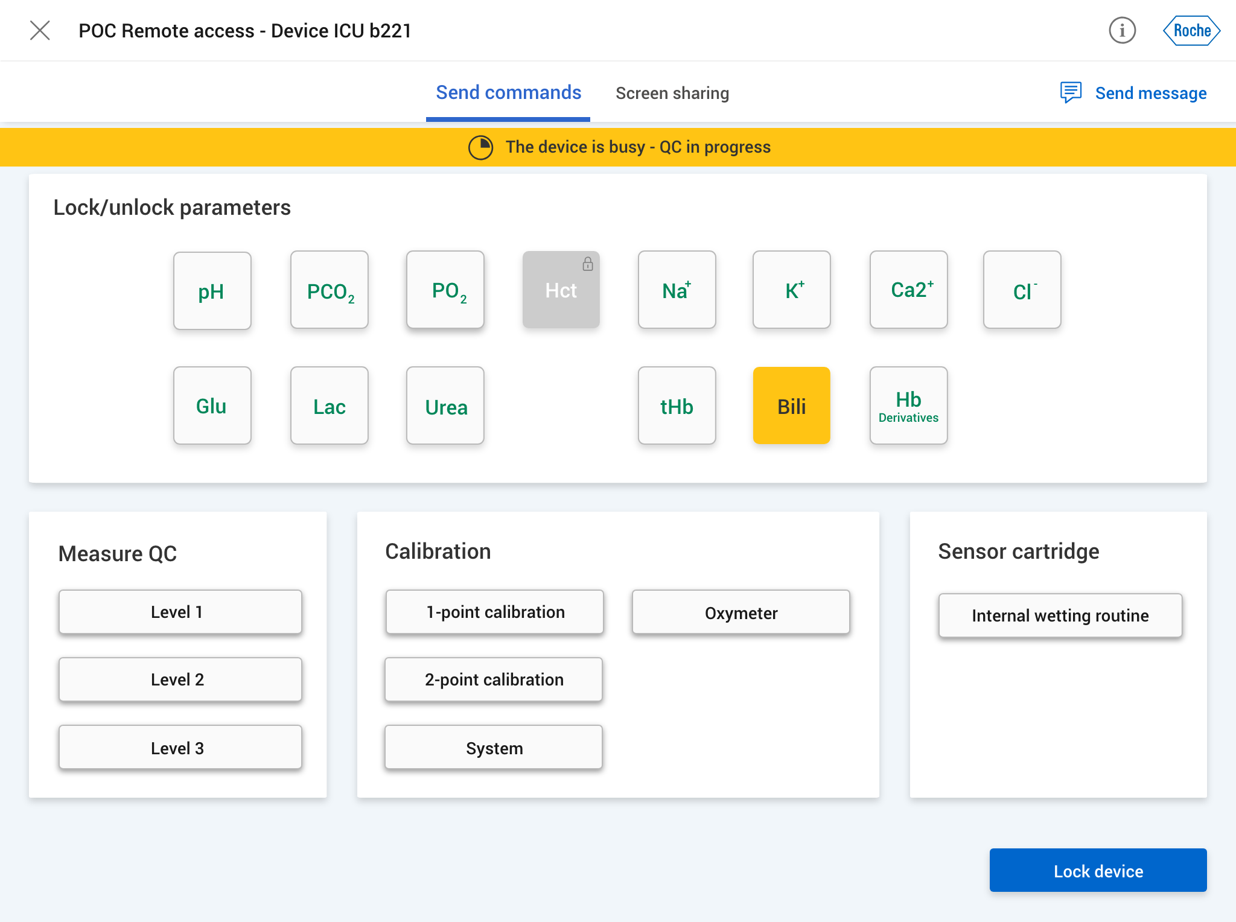Toggle the PCO2 parameter tile
Image resolution: width=1236 pixels, height=922 pixels.
[x=329, y=291]
